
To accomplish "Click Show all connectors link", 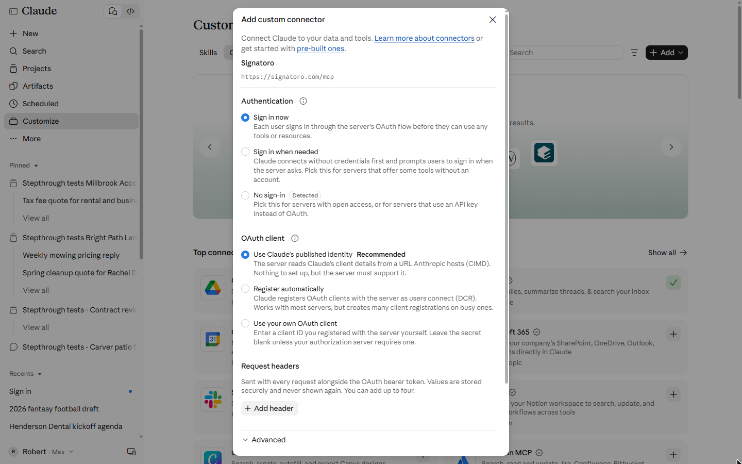I will click(x=667, y=253).
